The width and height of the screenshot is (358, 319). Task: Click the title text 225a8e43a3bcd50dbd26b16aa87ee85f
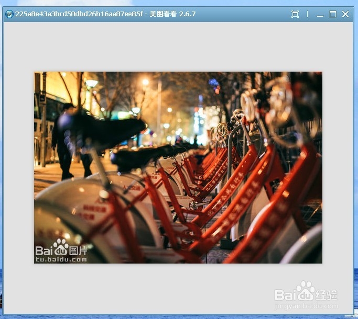point(79,14)
